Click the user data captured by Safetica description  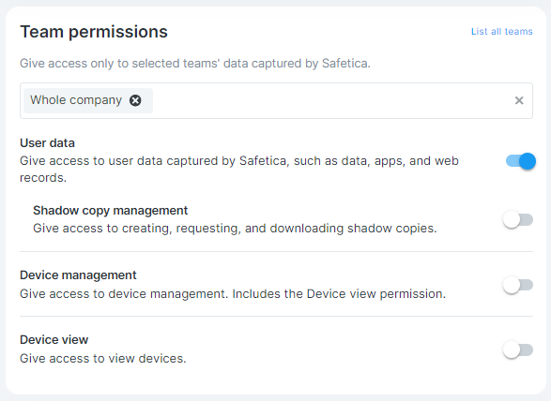239,170
